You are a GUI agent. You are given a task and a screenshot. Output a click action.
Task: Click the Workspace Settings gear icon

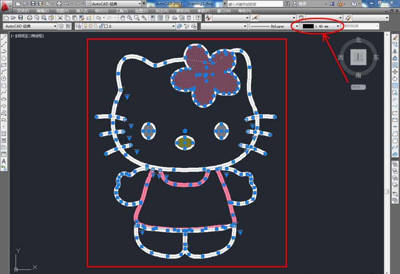pyautogui.click(x=61, y=26)
